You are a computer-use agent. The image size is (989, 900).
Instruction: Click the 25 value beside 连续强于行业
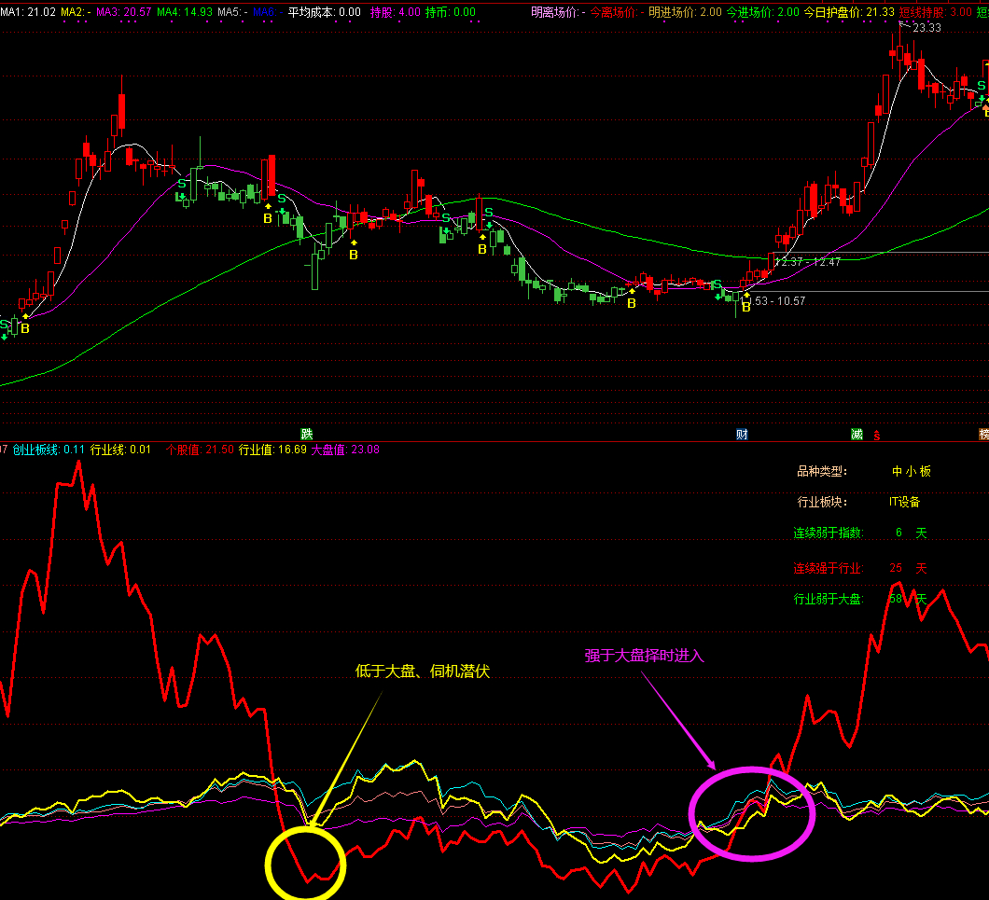(x=896, y=568)
